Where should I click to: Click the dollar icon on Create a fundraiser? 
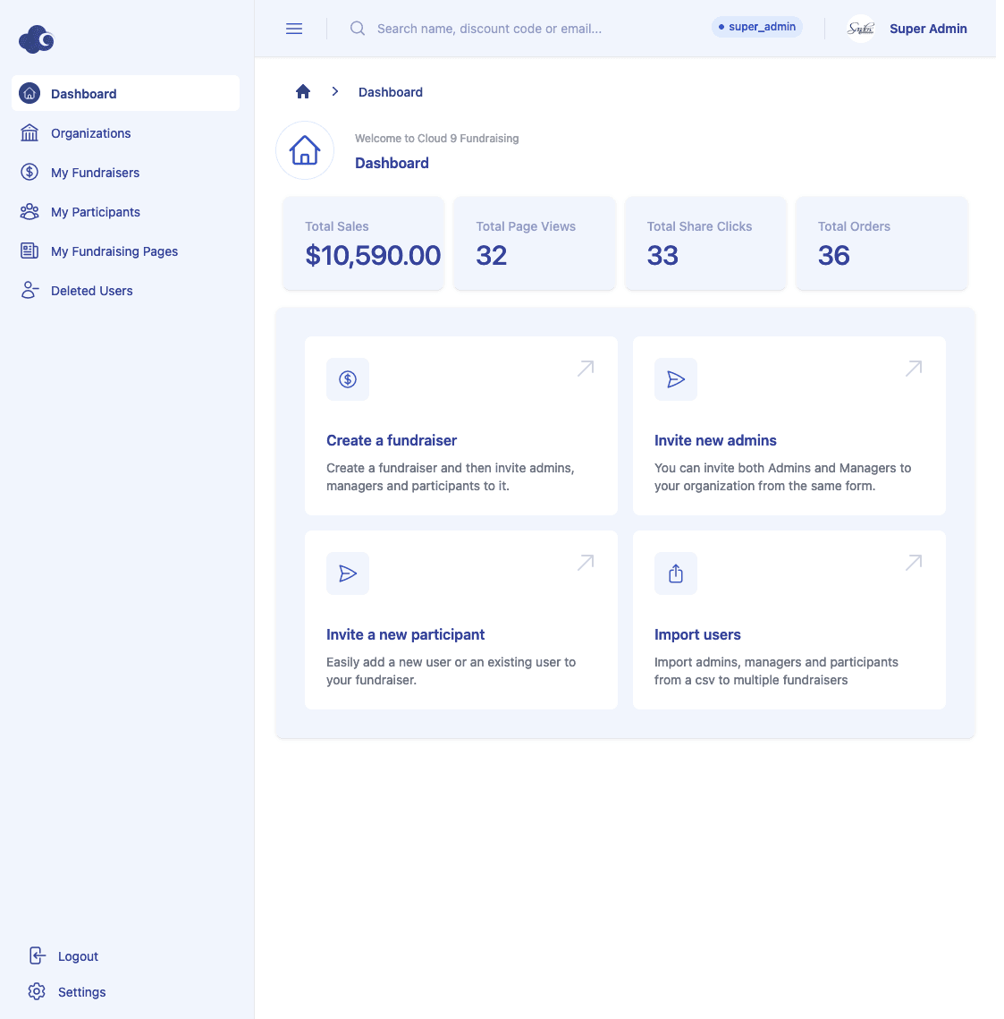348,379
